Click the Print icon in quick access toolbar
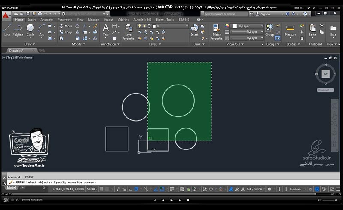This screenshot has width=343, height=210. [39, 14]
